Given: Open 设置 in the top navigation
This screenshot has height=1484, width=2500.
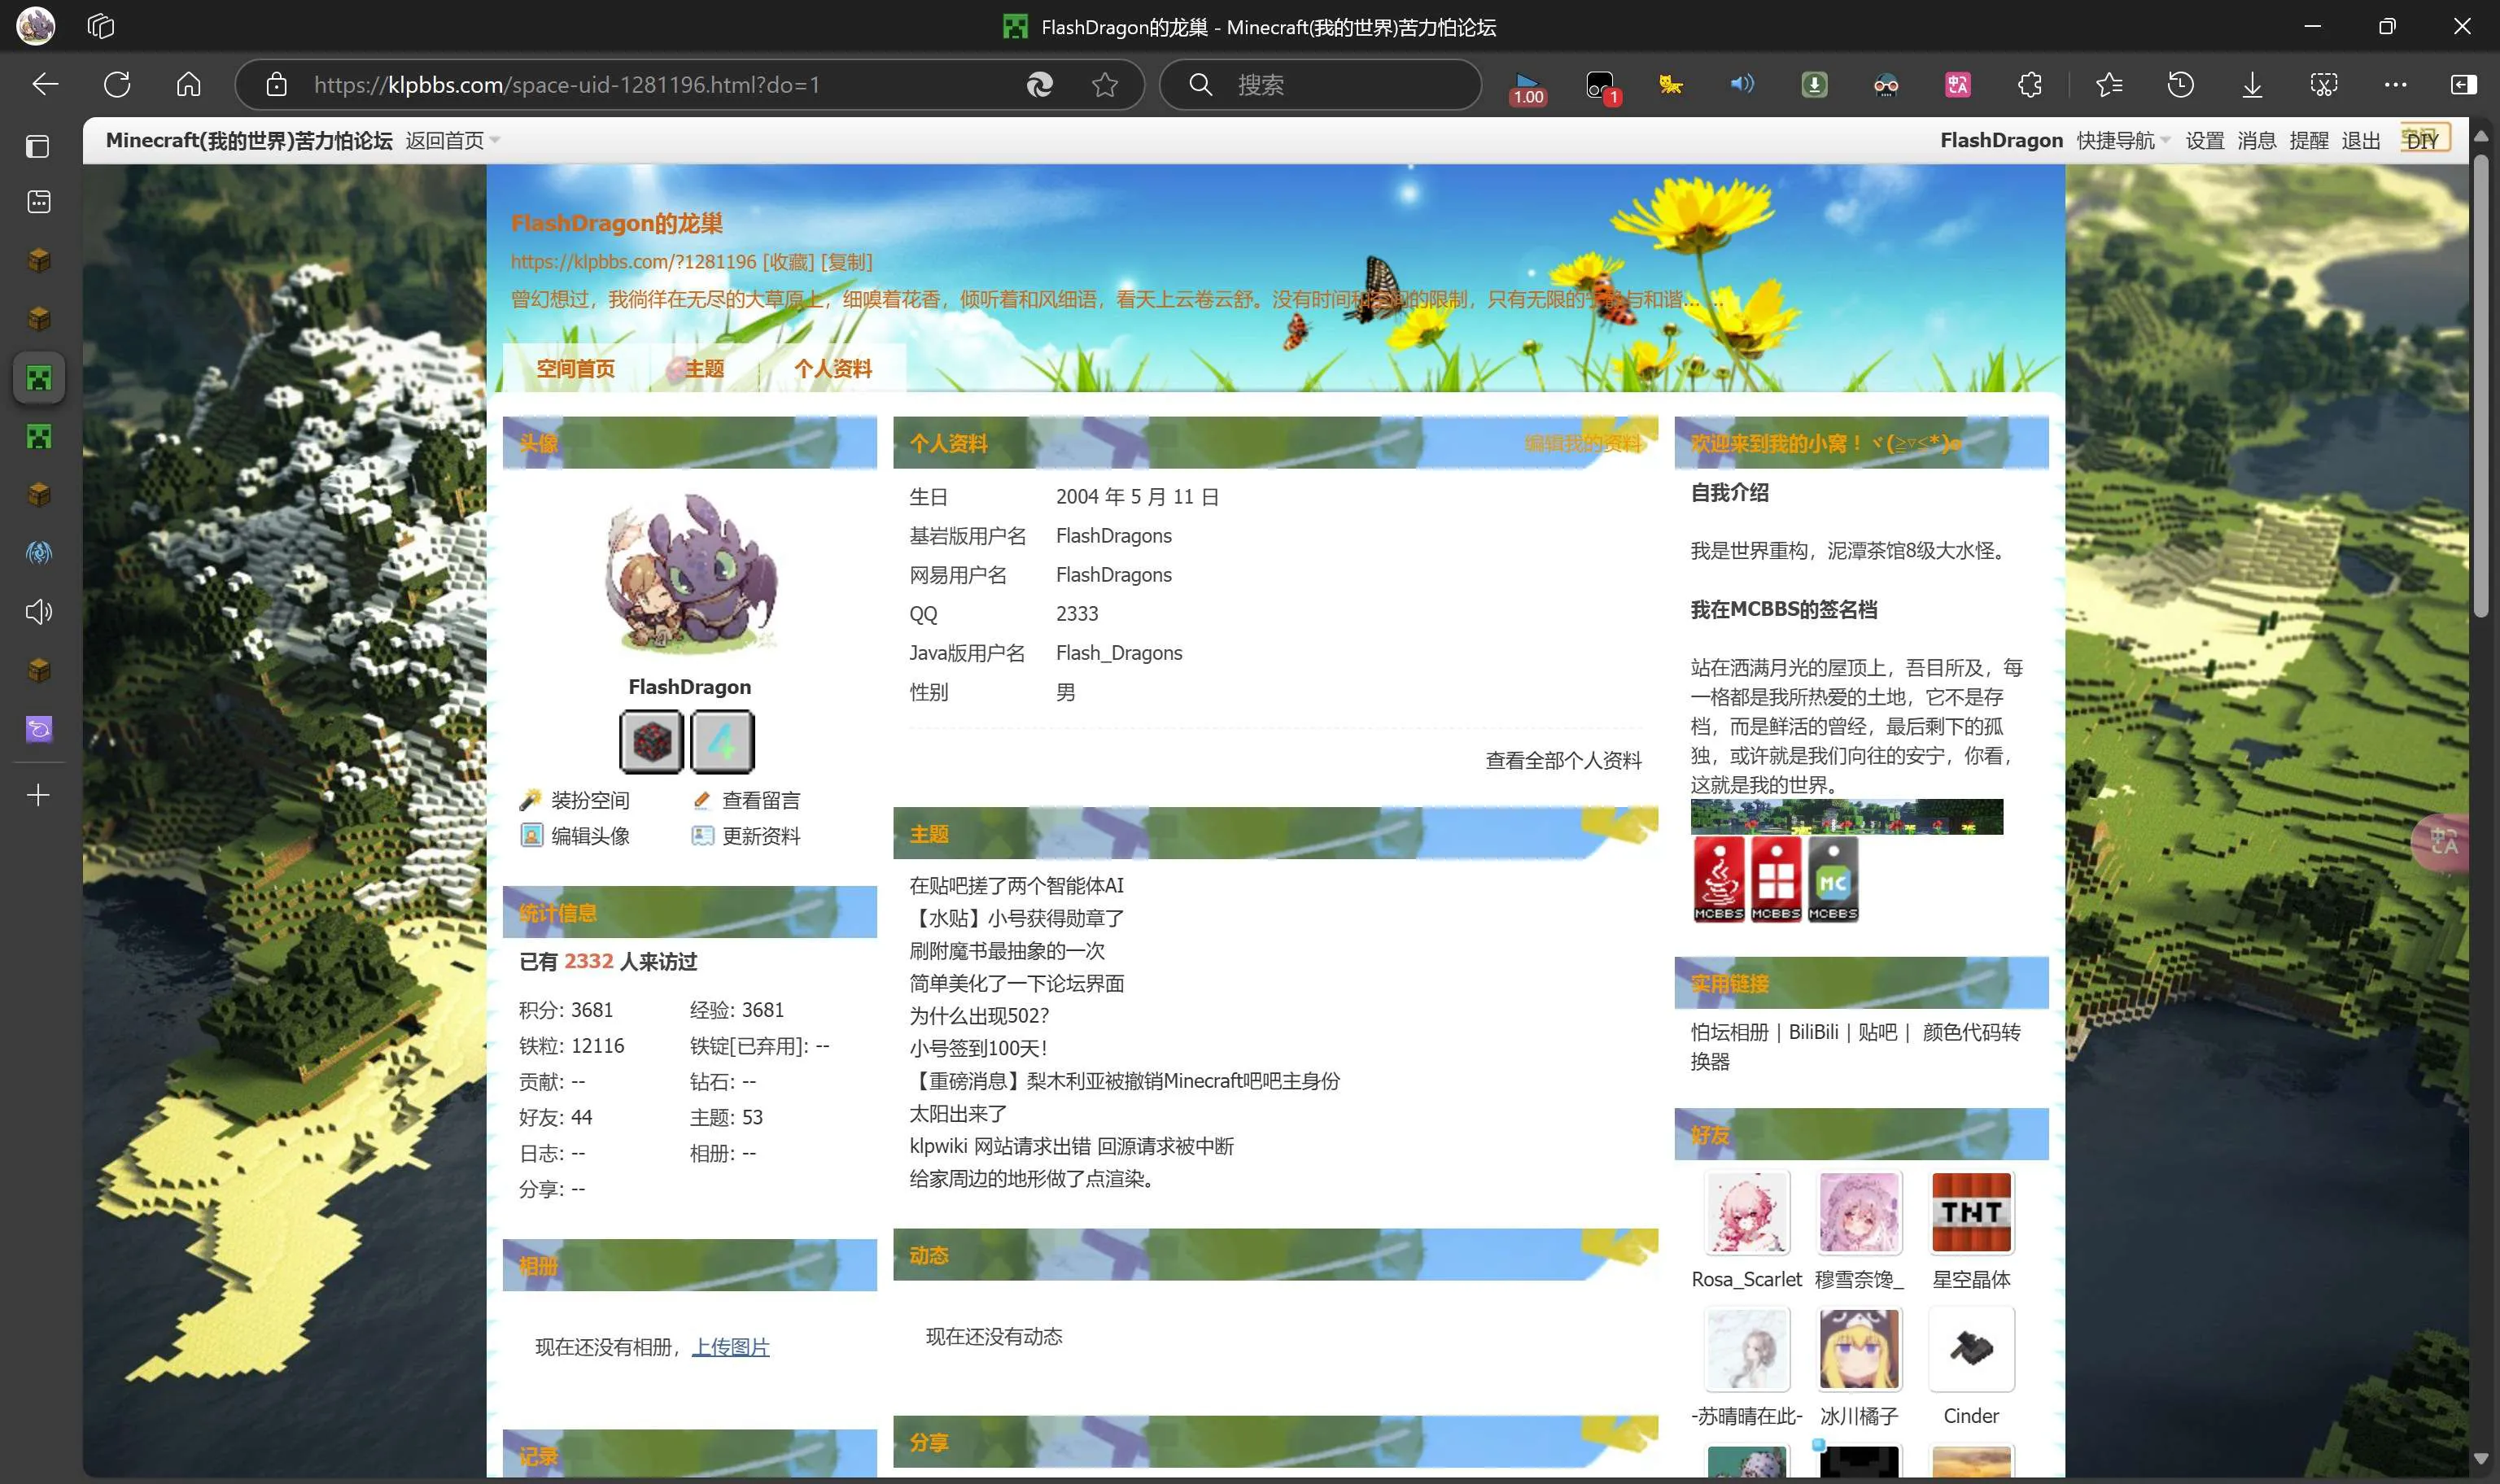Looking at the screenshot, I should coord(2204,141).
